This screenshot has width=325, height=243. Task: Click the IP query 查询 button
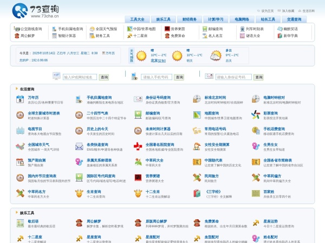pyautogui.click(x=104, y=77)
